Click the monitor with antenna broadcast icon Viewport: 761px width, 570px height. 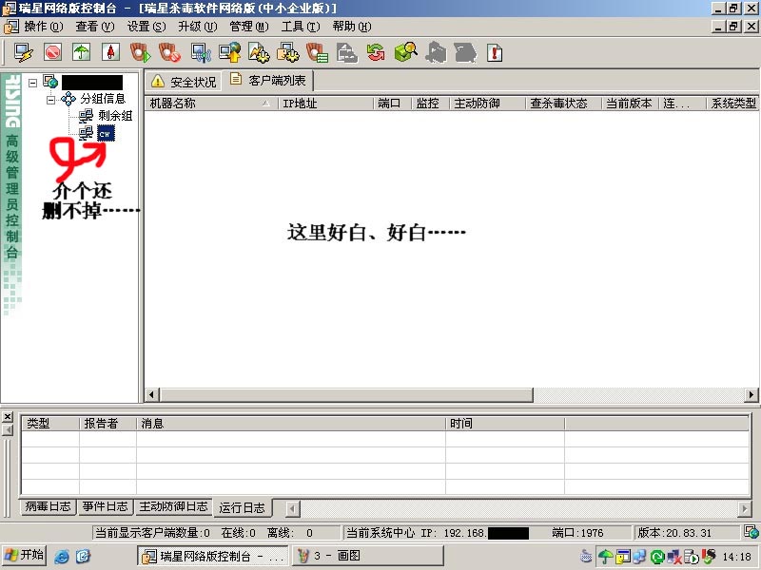(200, 52)
